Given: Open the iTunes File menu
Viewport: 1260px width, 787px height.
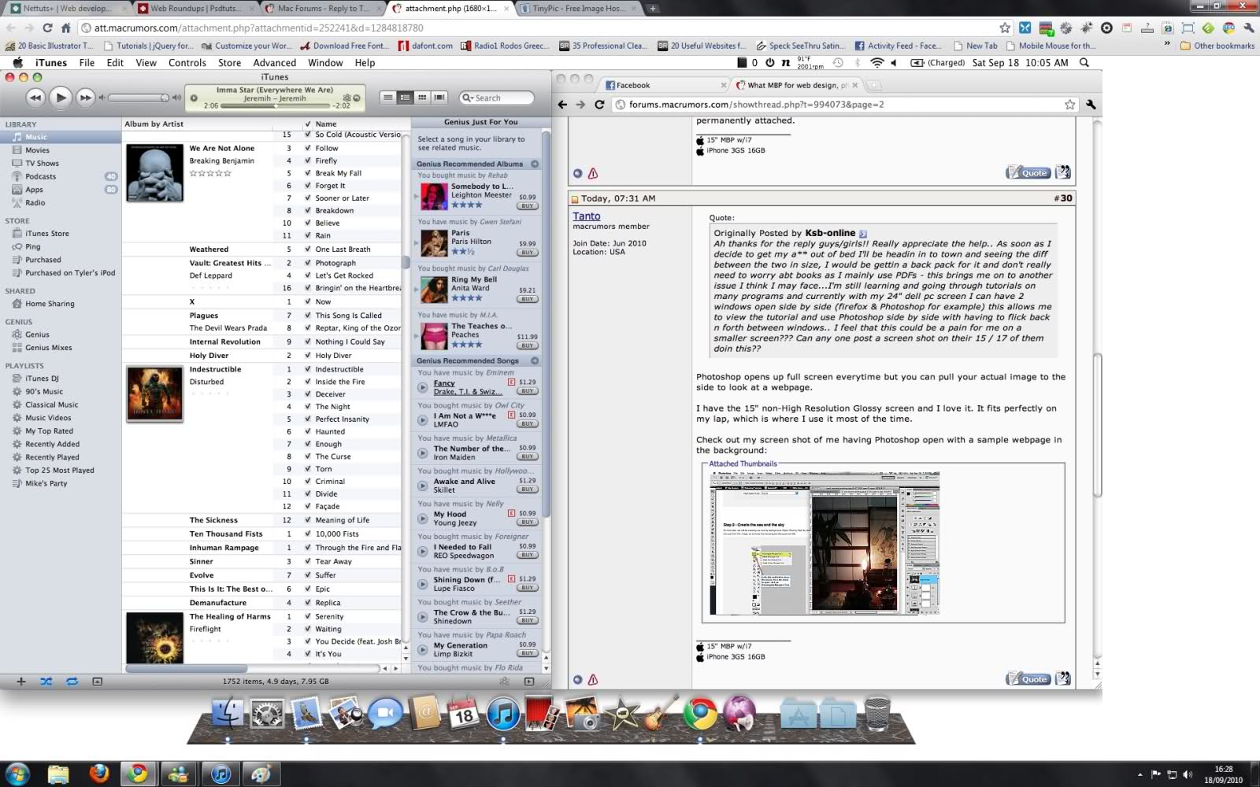Looking at the screenshot, I should pos(87,63).
